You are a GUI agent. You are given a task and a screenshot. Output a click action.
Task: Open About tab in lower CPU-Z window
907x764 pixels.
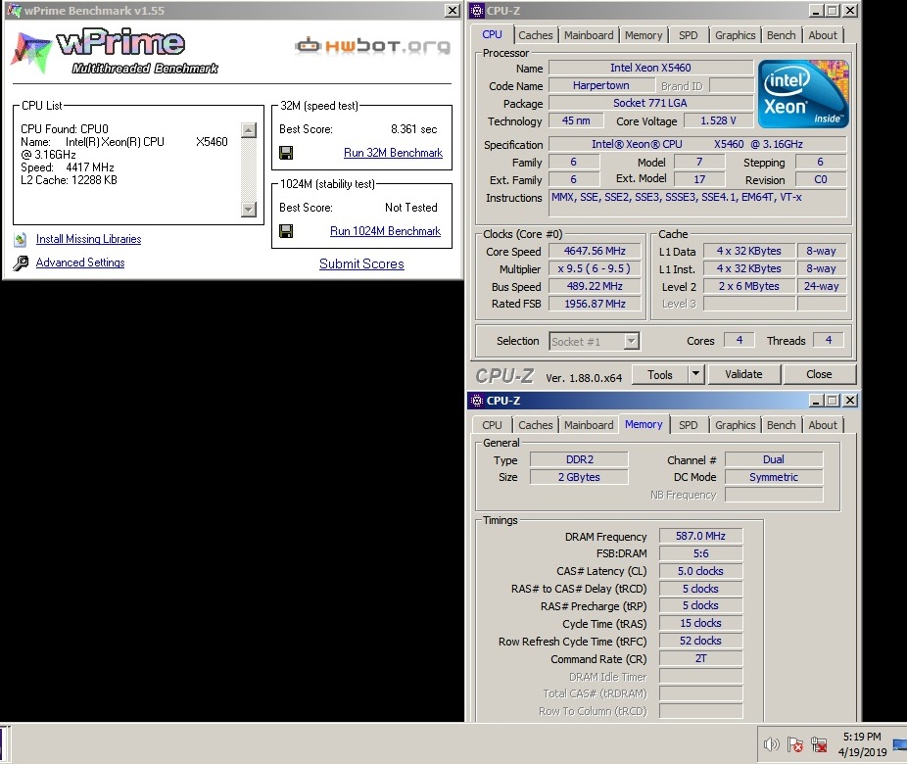(823, 425)
